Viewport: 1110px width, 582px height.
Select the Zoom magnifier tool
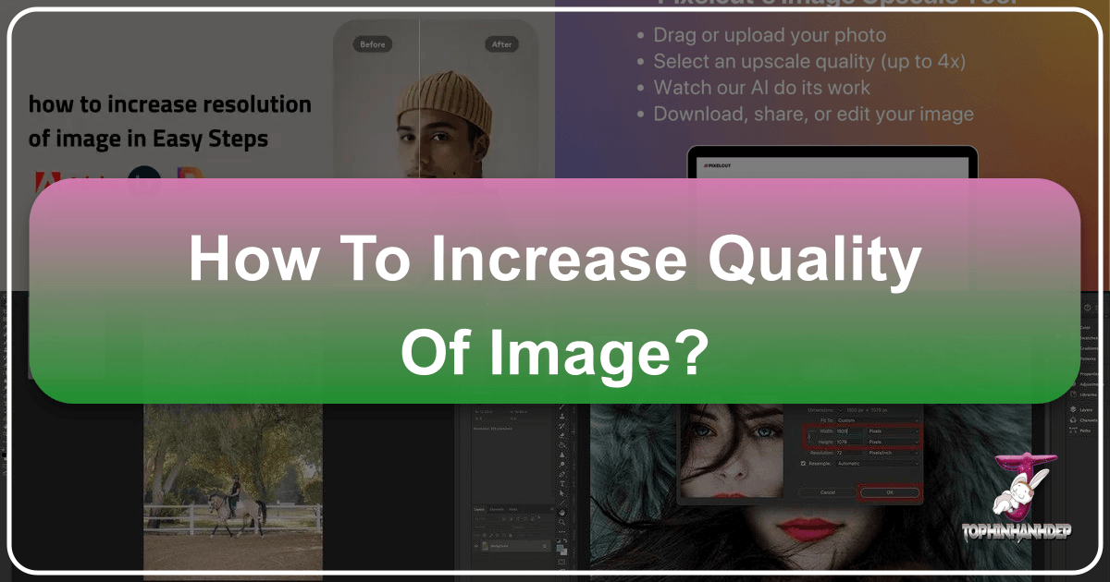(x=563, y=523)
